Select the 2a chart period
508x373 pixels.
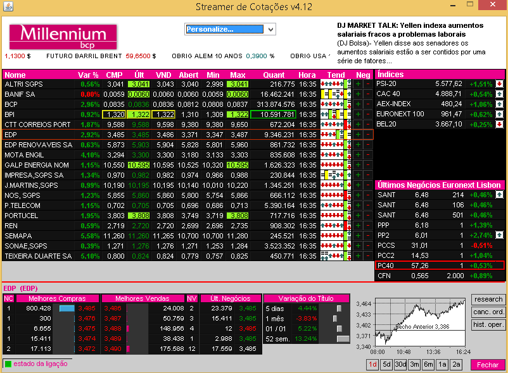456,365
